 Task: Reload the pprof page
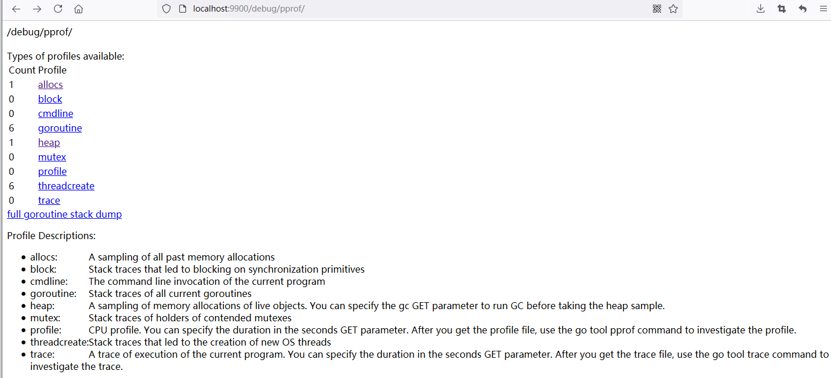tap(58, 9)
